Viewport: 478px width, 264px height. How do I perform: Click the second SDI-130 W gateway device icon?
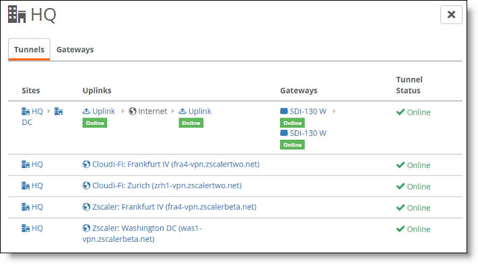pyautogui.click(x=284, y=133)
